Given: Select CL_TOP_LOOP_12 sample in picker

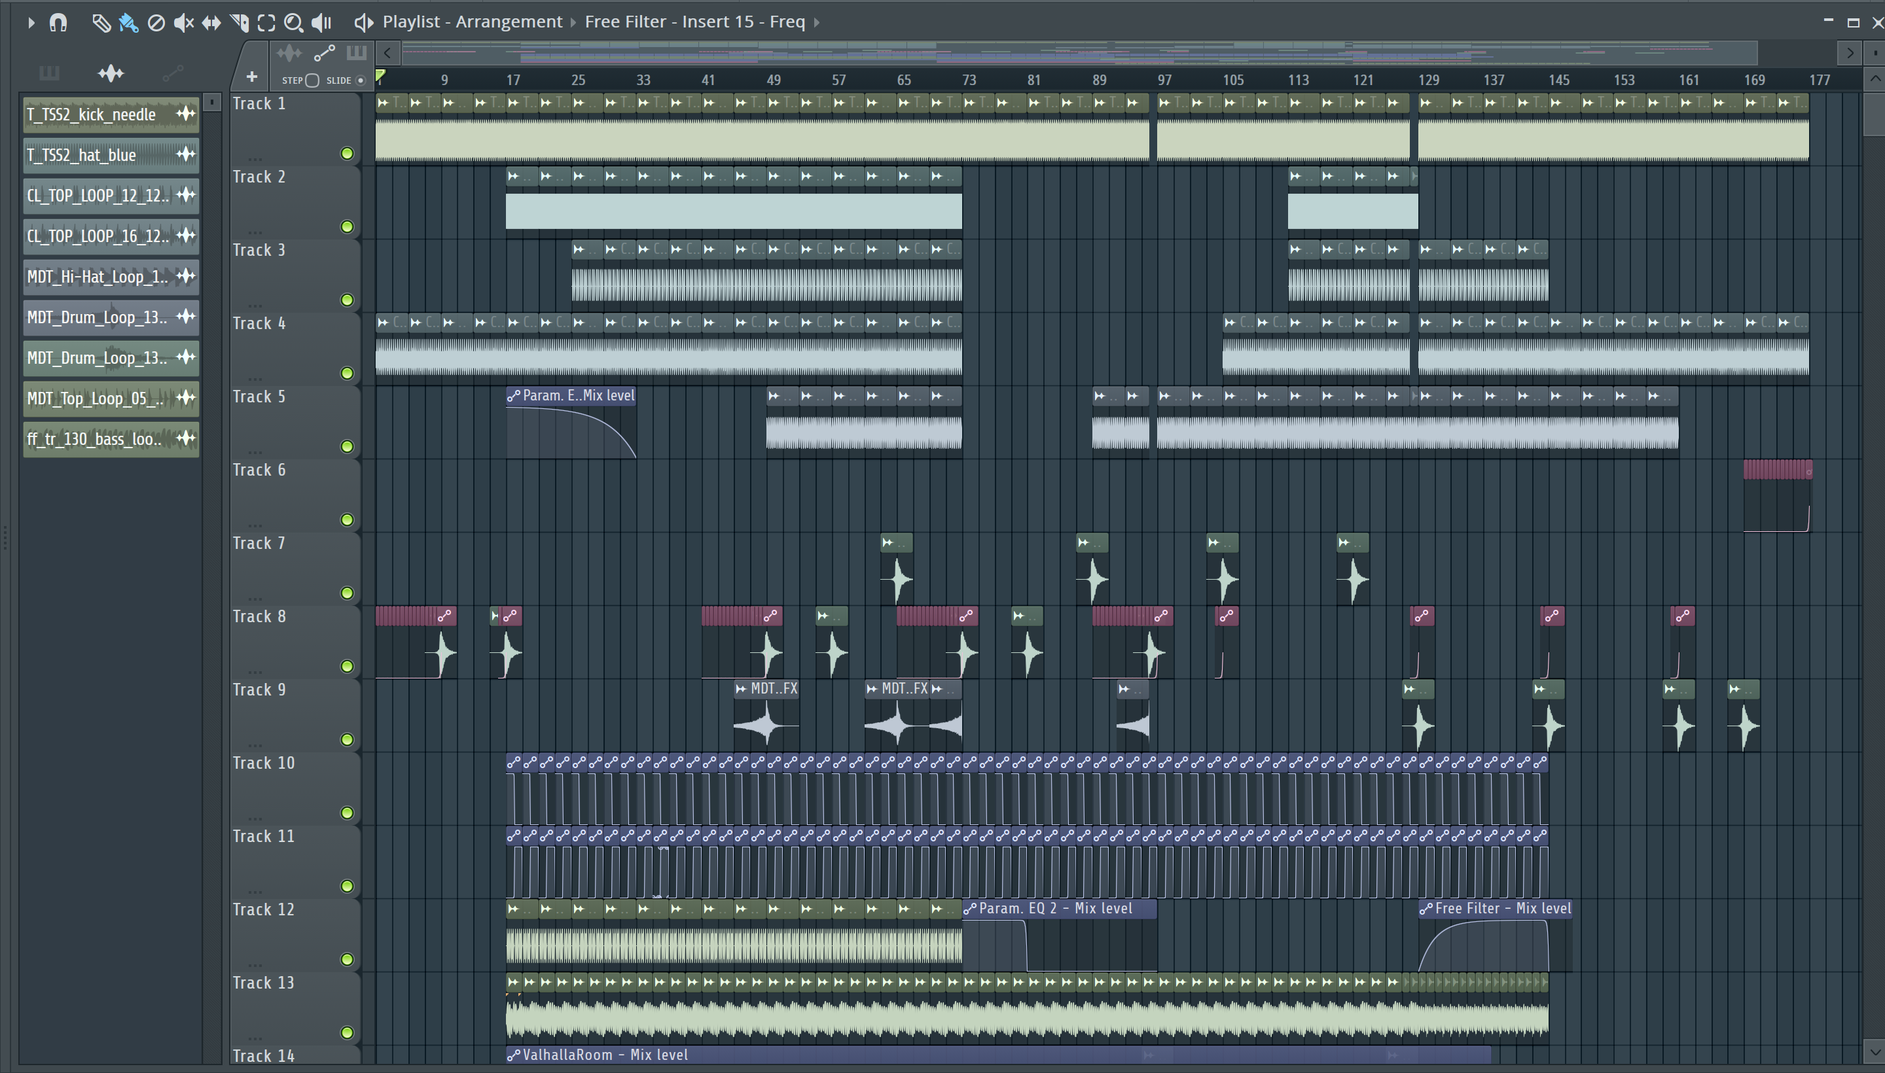Looking at the screenshot, I should (x=111, y=195).
